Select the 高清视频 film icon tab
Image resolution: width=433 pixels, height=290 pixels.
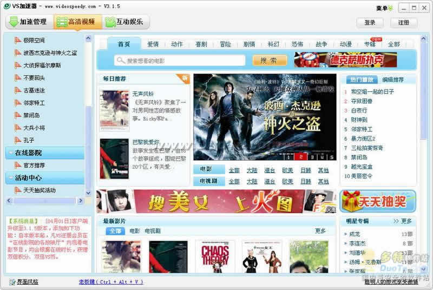click(x=77, y=22)
